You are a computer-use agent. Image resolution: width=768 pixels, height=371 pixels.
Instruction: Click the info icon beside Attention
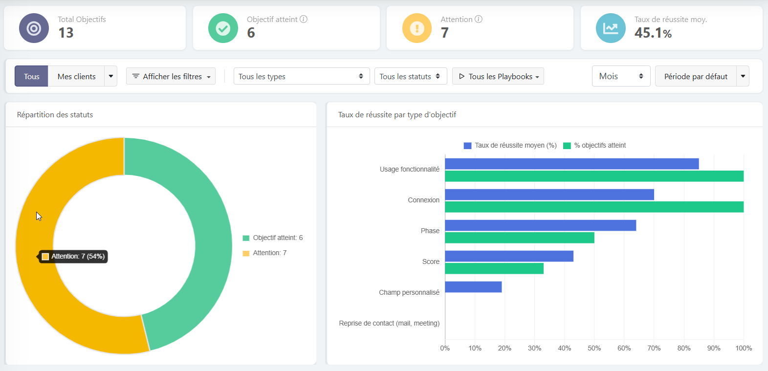coord(479,20)
